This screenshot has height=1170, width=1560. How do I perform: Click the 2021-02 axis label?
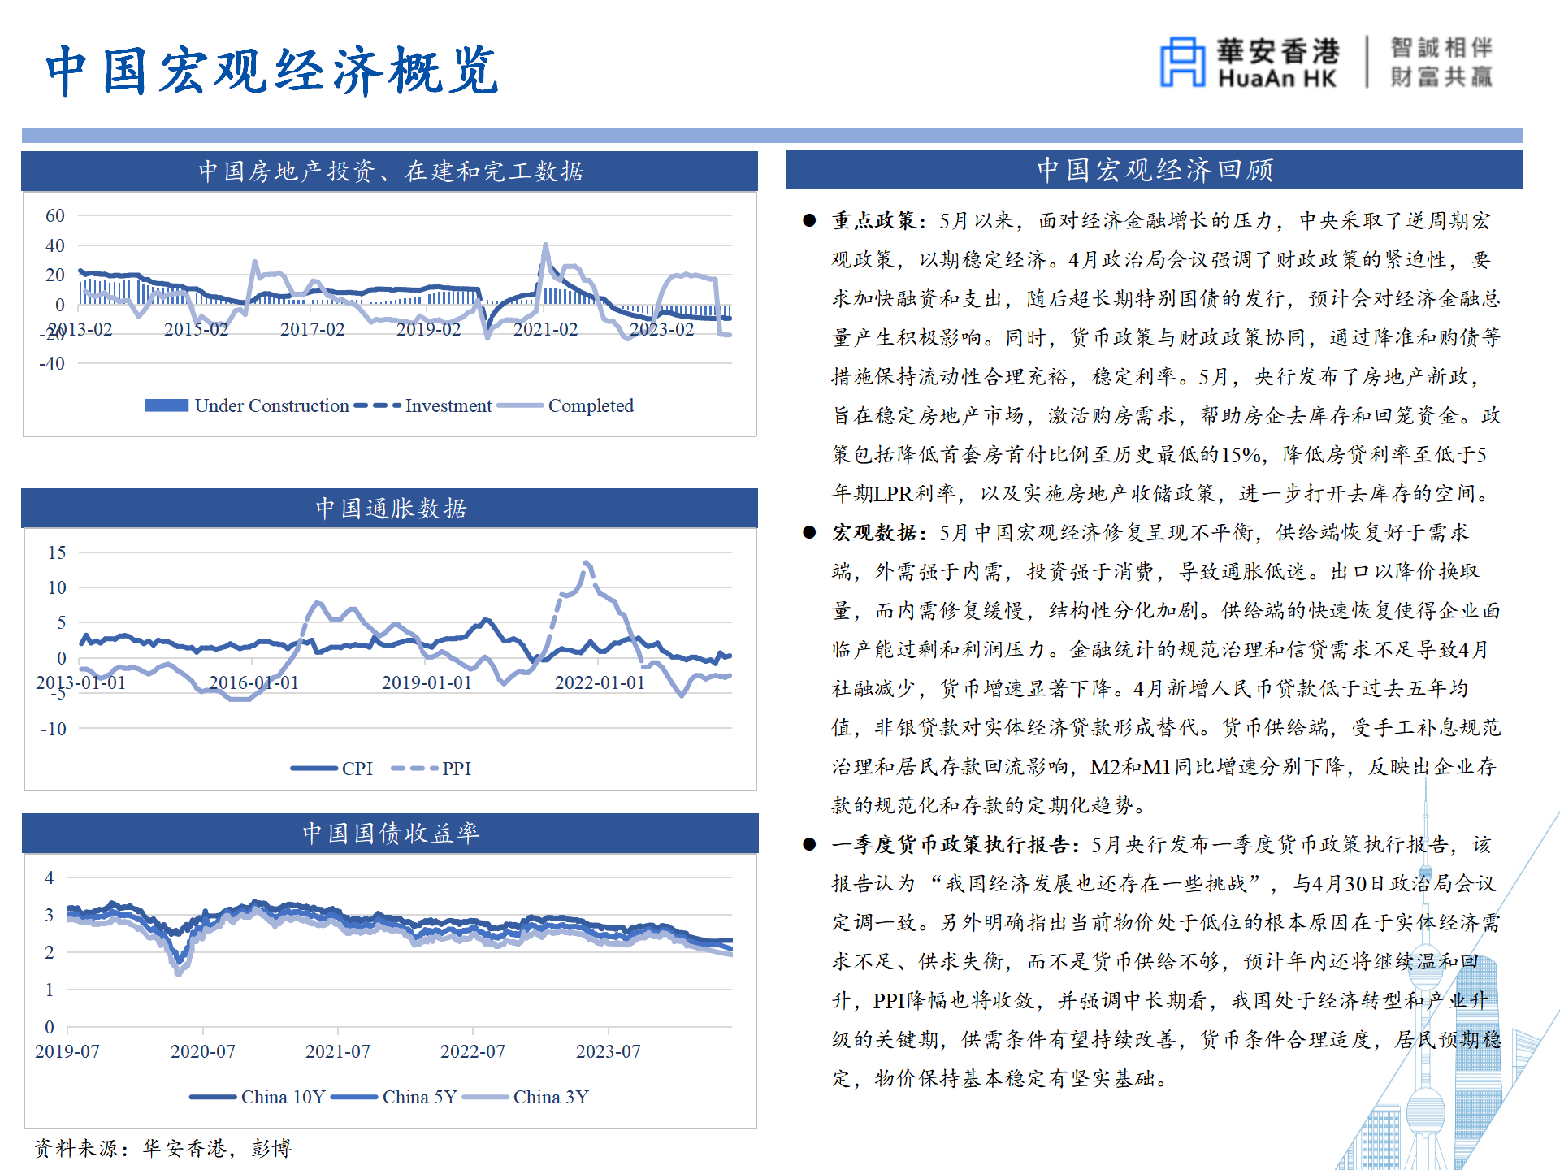point(545,329)
